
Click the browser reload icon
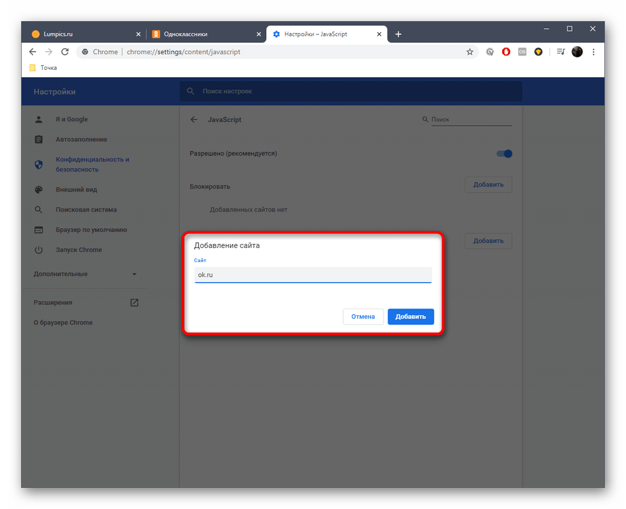tap(65, 52)
